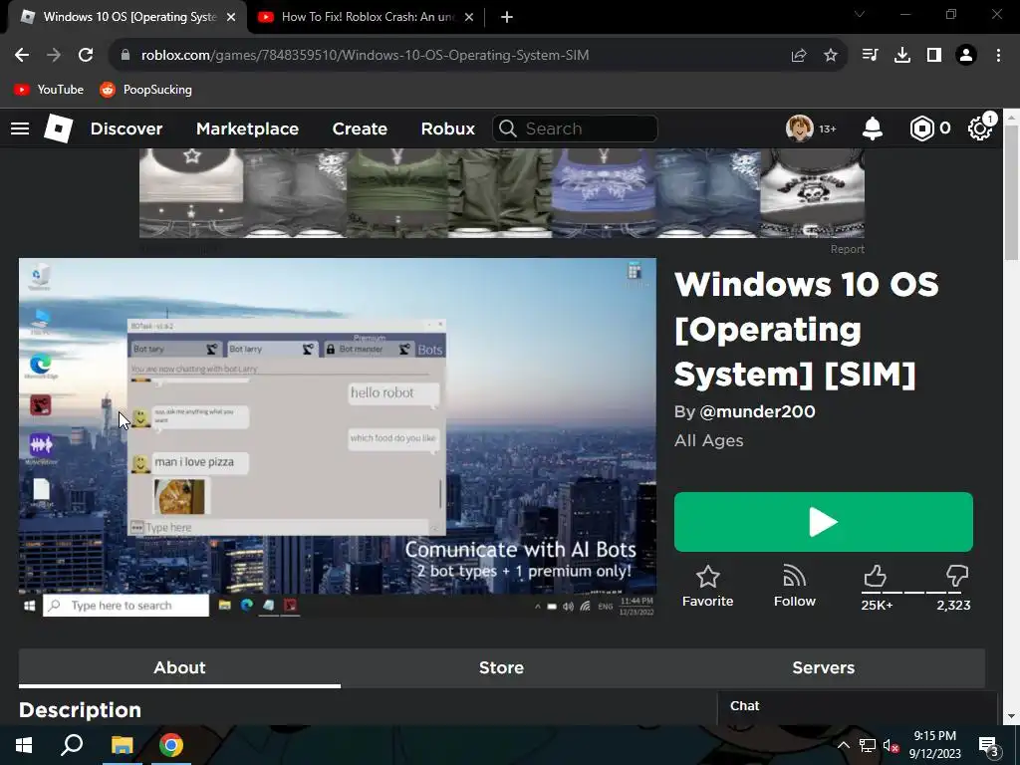Click the browser address bar URL
This screenshot has height=765, width=1020.
point(365,56)
